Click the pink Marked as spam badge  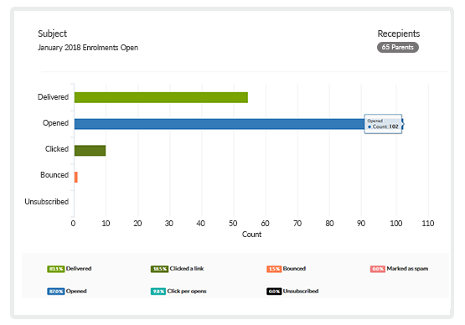tap(378, 269)
